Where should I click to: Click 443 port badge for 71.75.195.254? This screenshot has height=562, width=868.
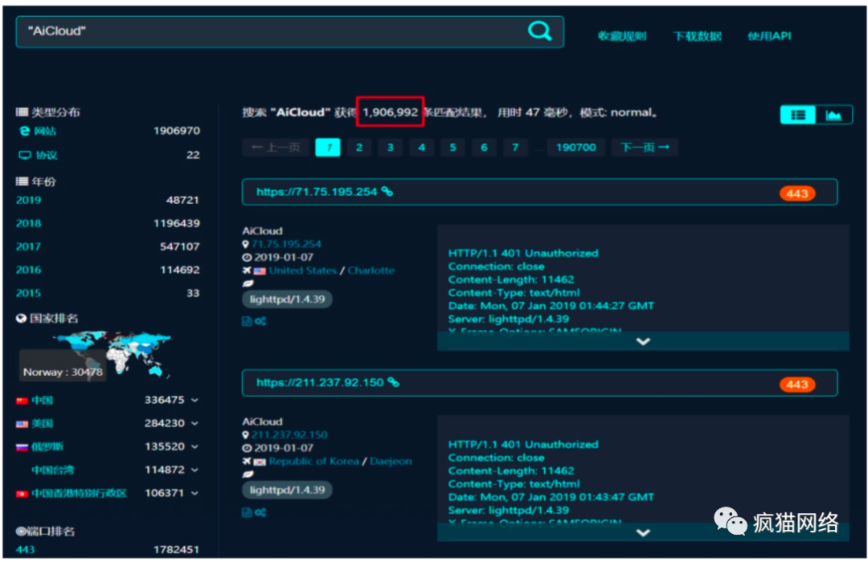(796, 193)
